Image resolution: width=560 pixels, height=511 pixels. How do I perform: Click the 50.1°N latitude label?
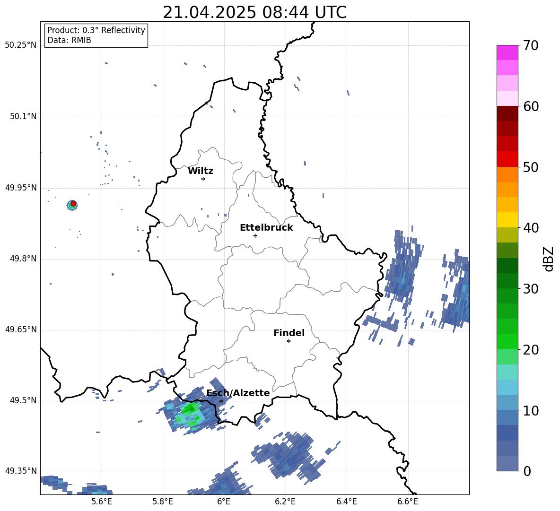coord(23,116)
